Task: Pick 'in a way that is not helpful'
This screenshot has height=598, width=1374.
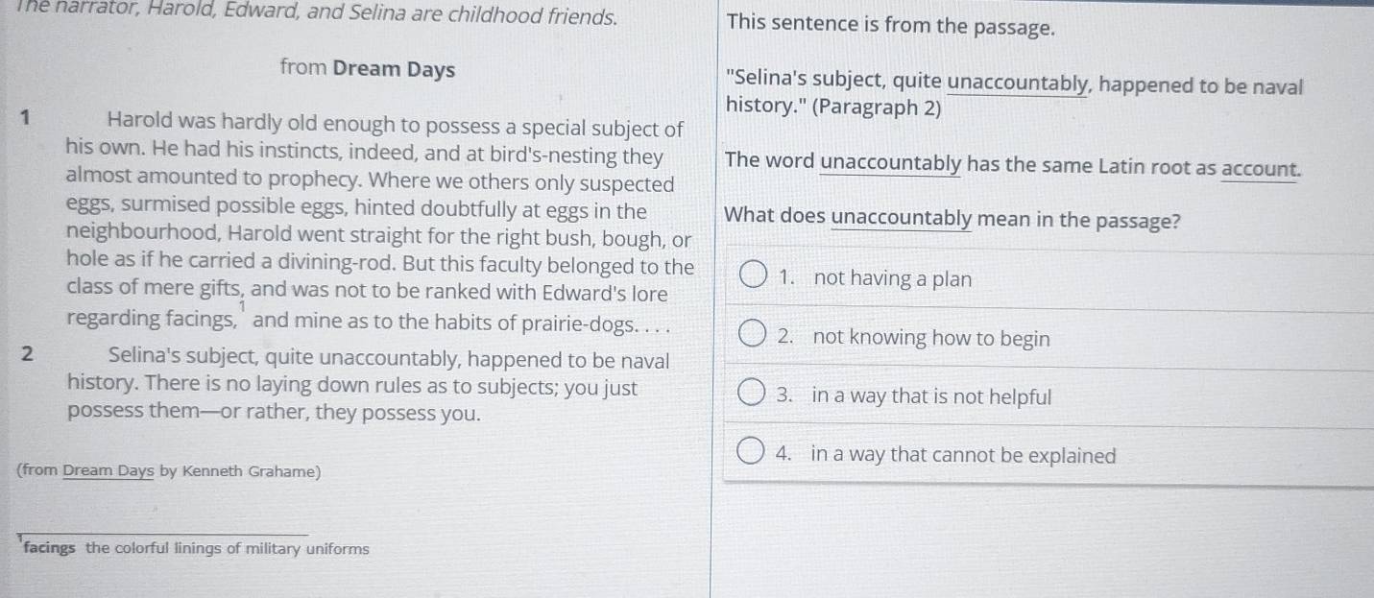Action: tap(931, 395)
